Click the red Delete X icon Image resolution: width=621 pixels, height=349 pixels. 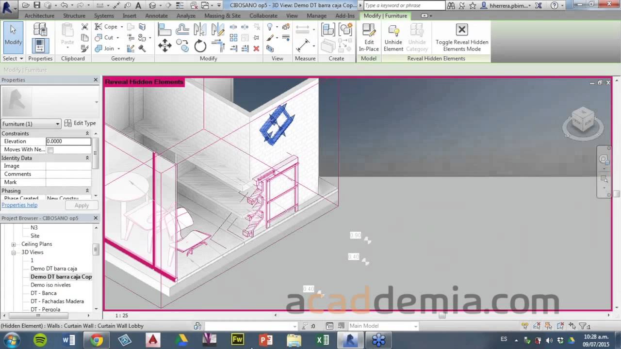coord(256,48)
